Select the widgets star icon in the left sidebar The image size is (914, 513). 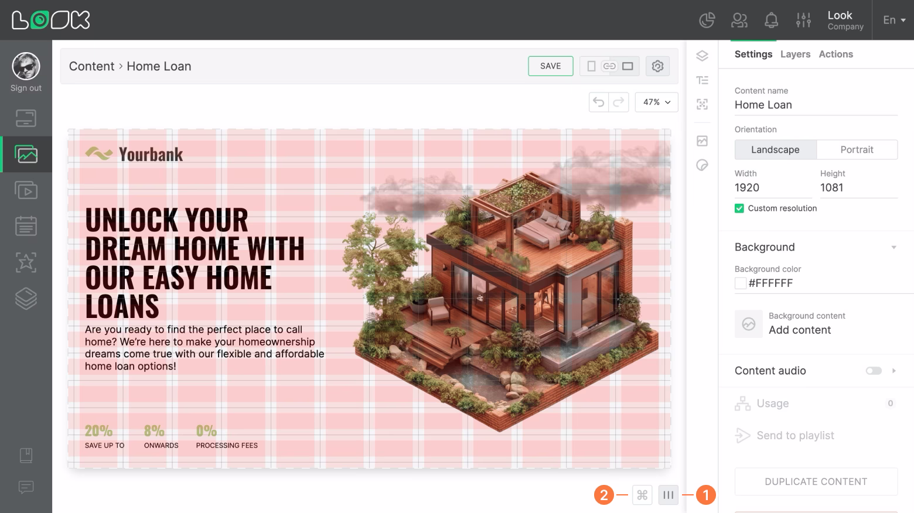tap(26, 262)
